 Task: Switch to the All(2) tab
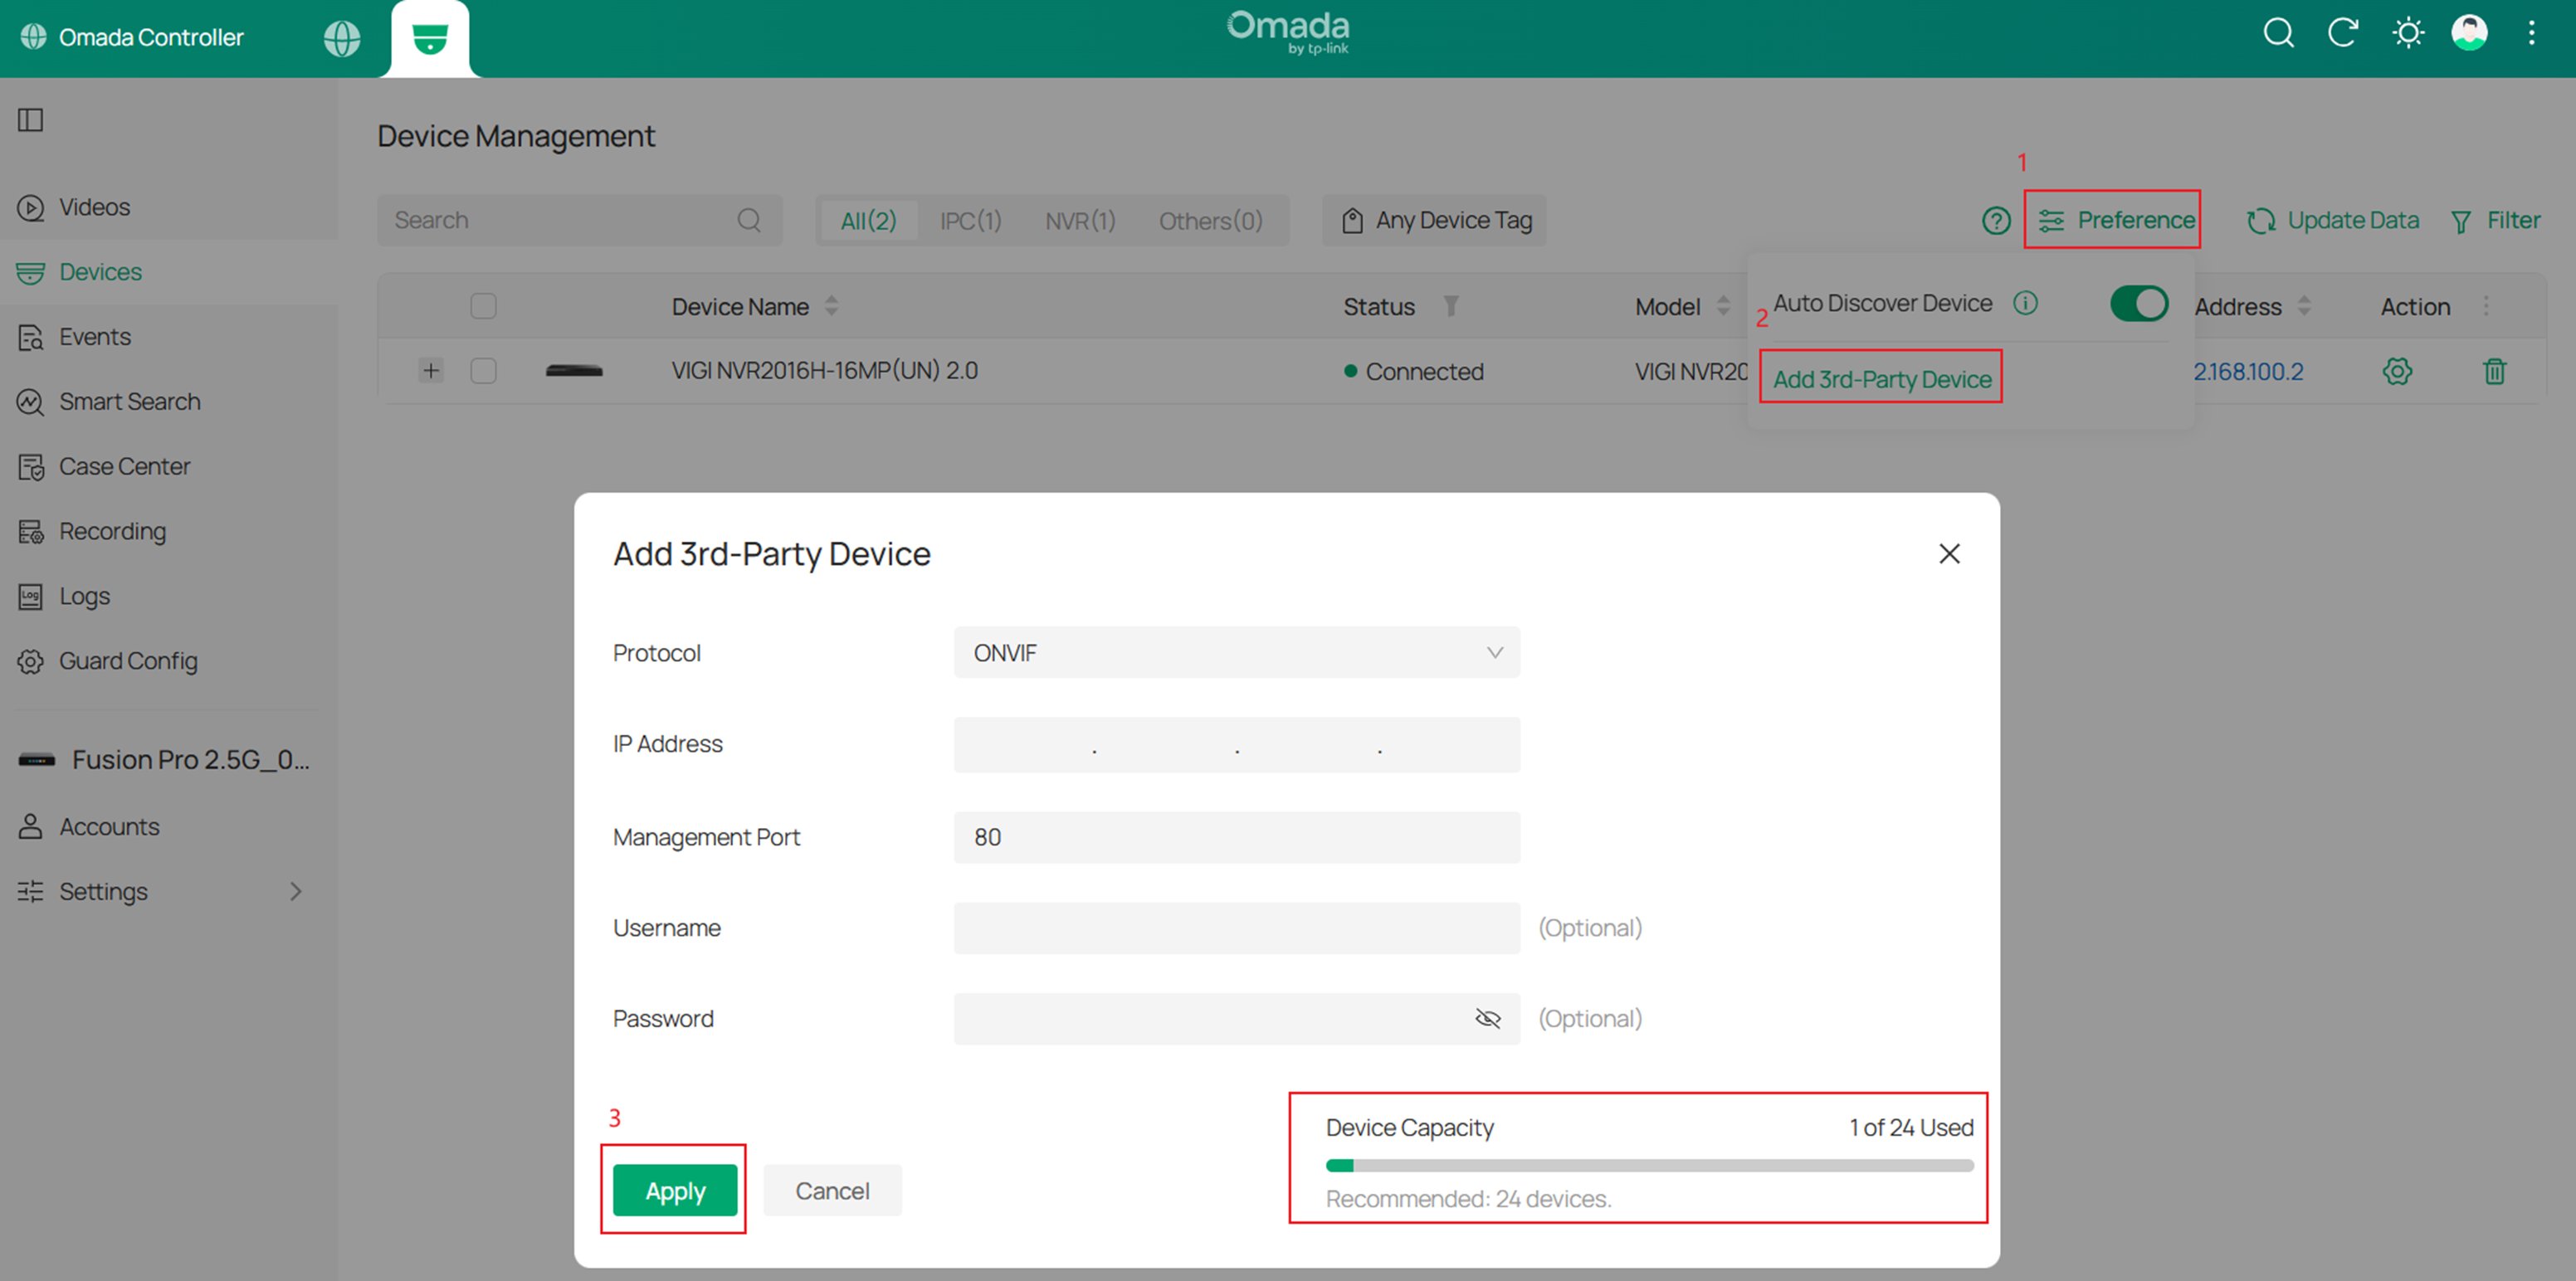tap(868, 221)
